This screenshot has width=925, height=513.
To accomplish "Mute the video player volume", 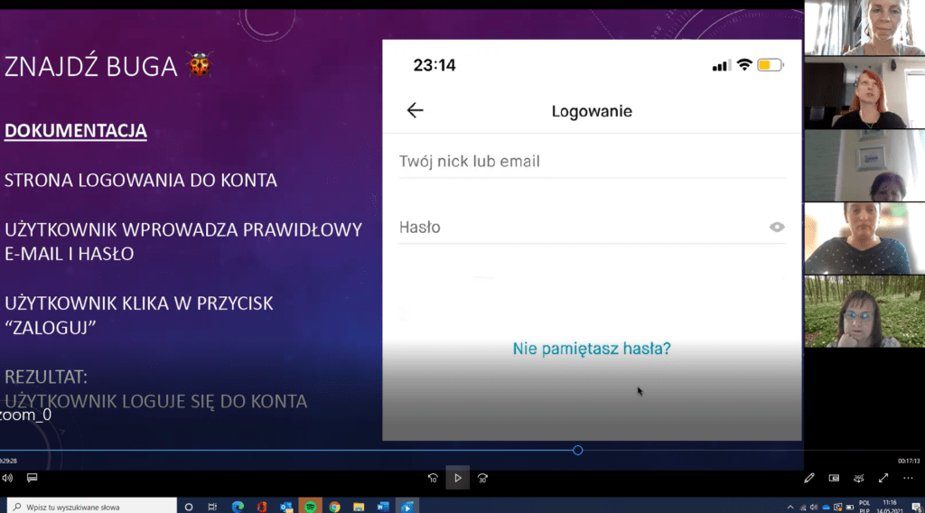I will (x=7, y=478).
